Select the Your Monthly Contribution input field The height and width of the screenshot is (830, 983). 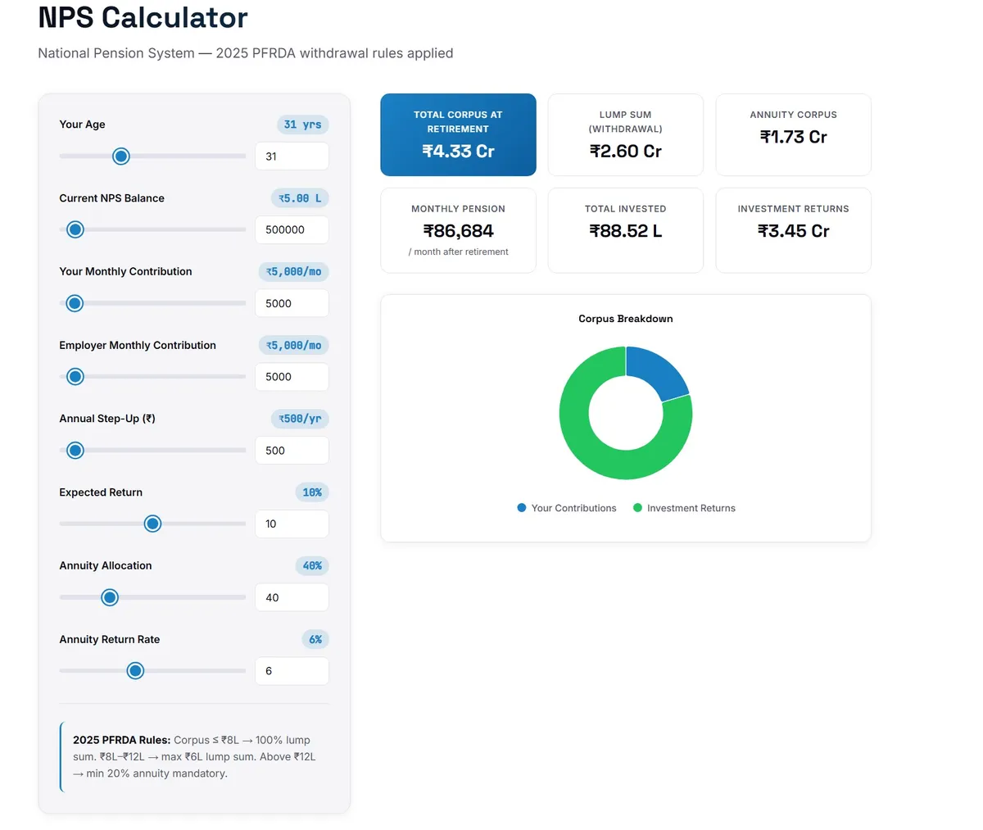[292, 303]
